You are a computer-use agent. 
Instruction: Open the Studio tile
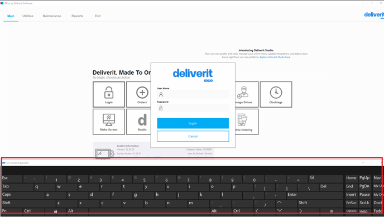(x=138, y=122)
